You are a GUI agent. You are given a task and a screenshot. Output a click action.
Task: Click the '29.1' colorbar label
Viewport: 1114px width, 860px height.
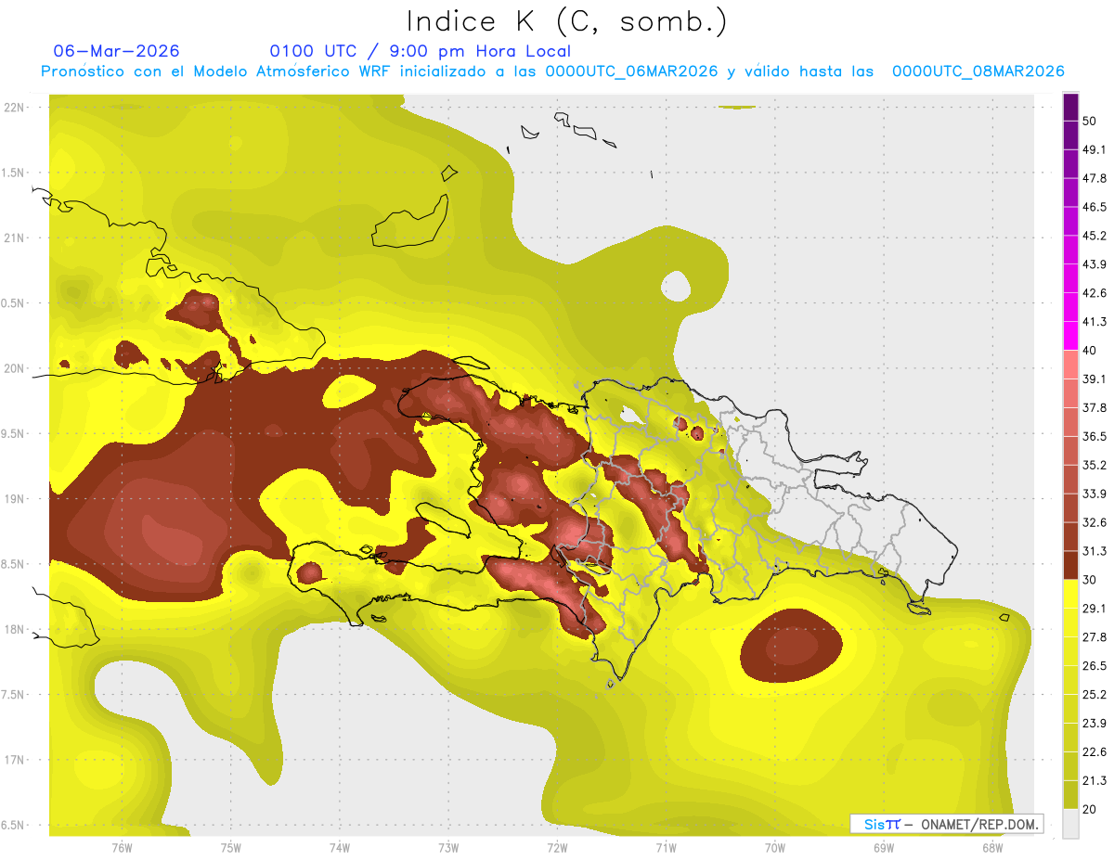point(1095,609)
